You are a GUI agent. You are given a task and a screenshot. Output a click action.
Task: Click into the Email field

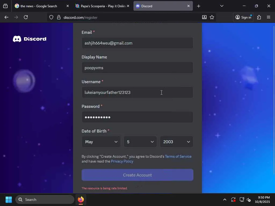point(137,43)
